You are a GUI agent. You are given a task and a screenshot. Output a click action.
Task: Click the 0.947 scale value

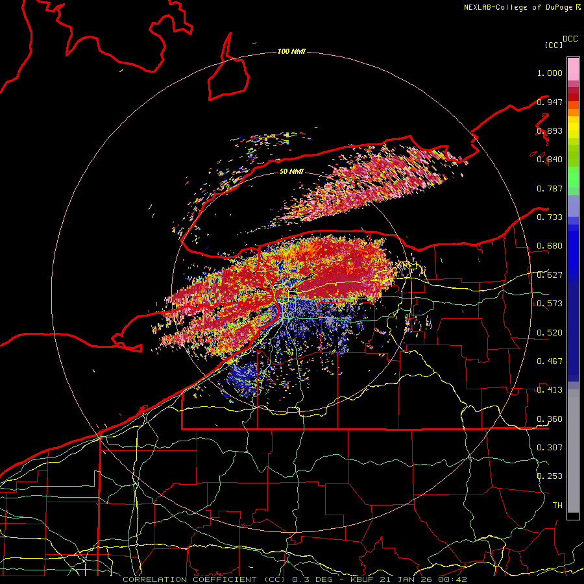[x=550, y=102]
